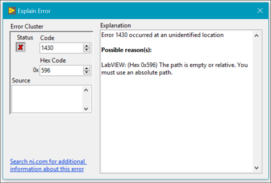Click the LabVIEW icon in the title bar
271x183 pixels.
[12, 11]
